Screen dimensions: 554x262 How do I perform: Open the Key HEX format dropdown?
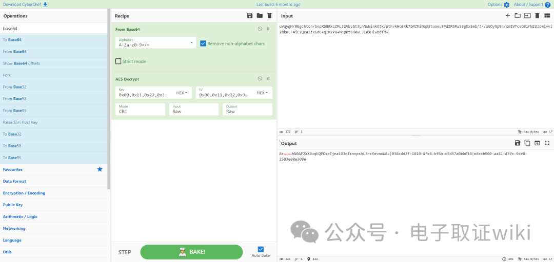click(182, 93)
